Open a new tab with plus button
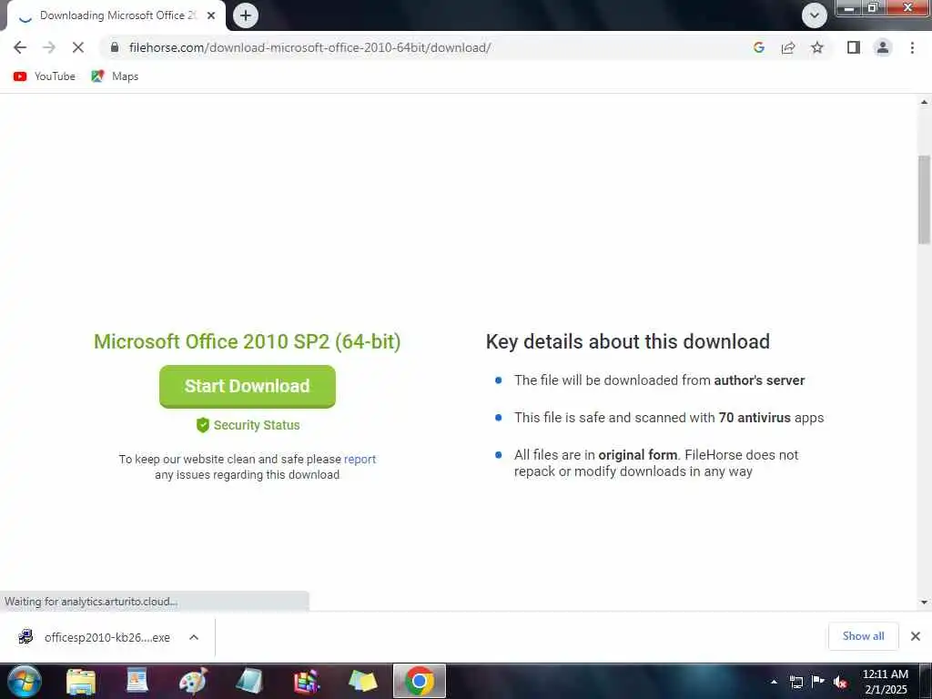 click(x=246, y=15)
